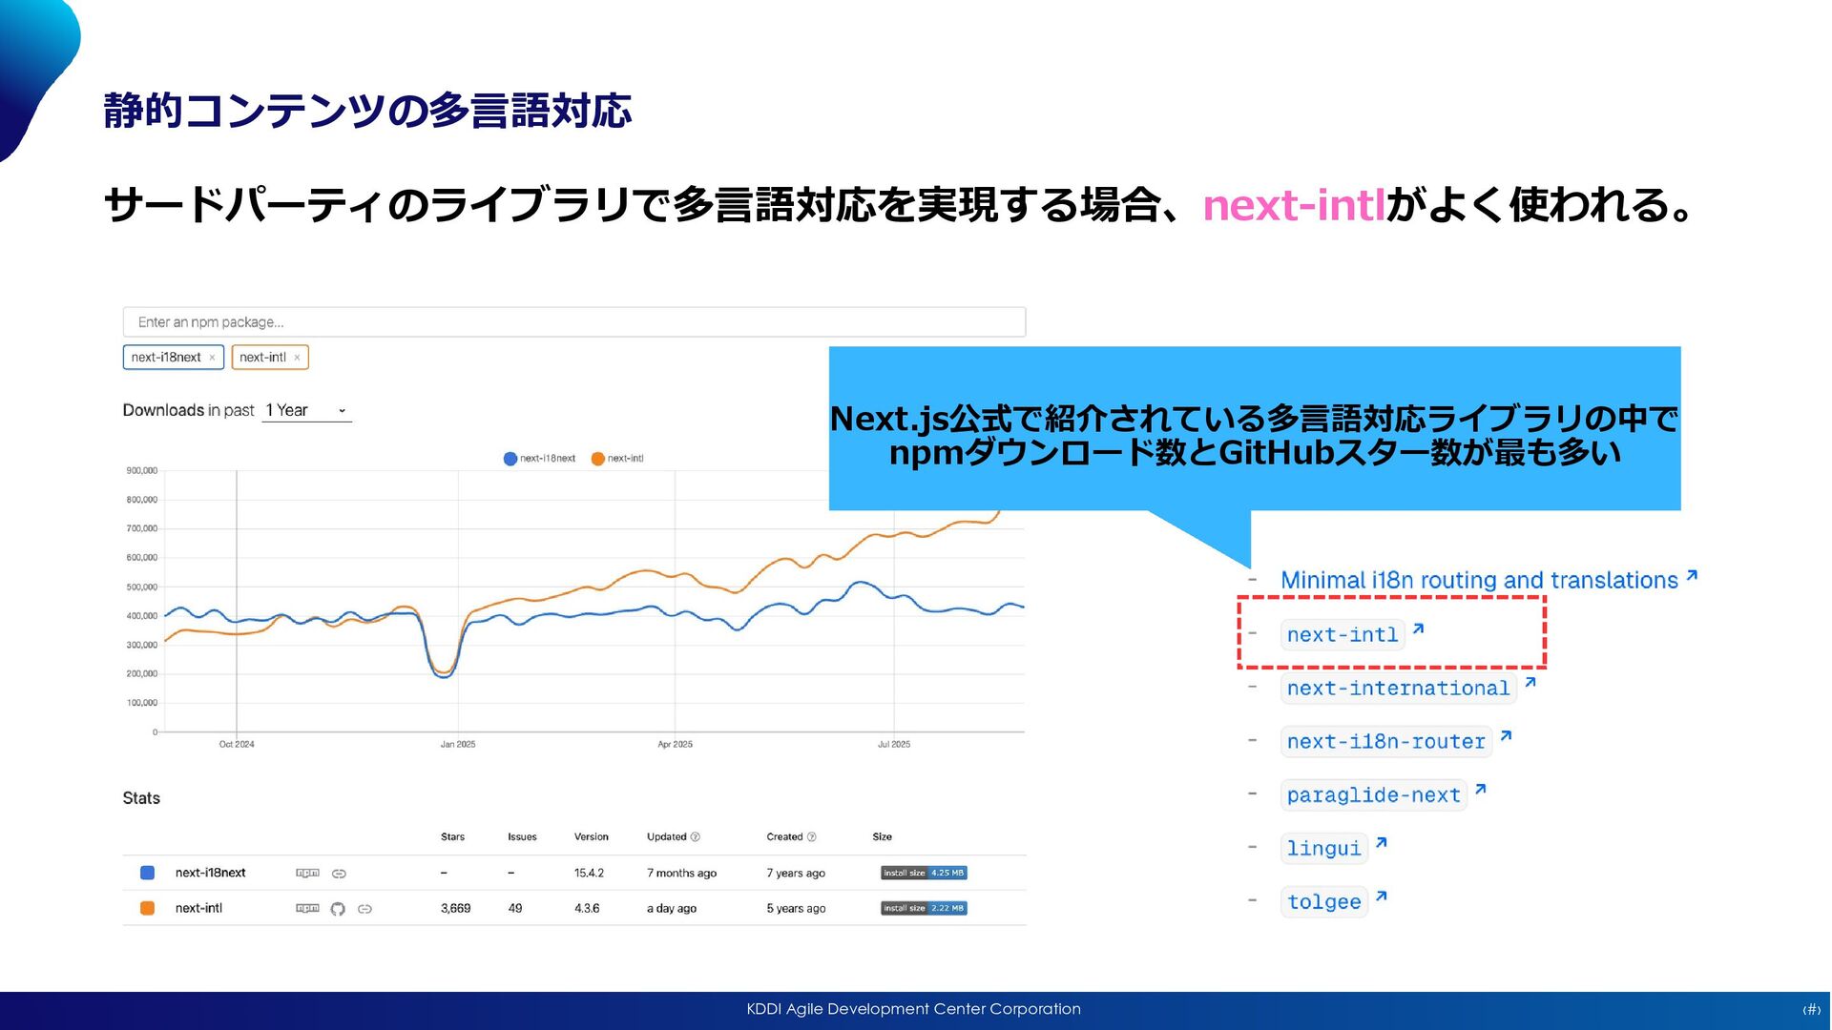Open Minimal i18n routing and translations link
The image size is (1832, 1030).
click(1478, 580)
